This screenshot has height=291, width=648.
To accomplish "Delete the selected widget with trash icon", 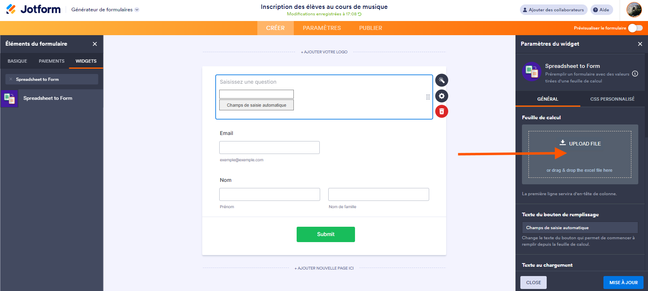I will click(441, 112).
